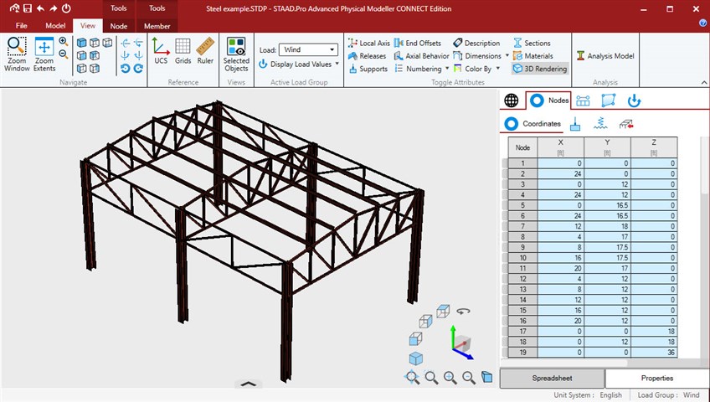Click the blue box icon in viewport toolbar
The height and width of the screenshot is (402, 710).
click(486, 377)
